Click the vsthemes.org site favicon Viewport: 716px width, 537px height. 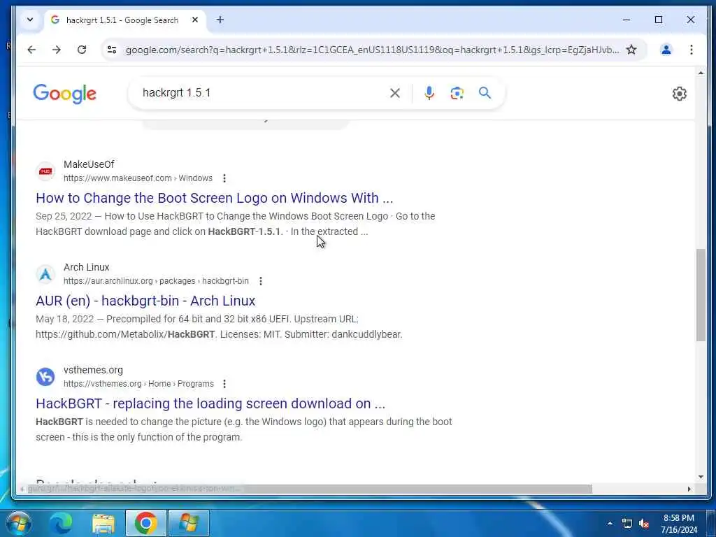coord(45,377)
